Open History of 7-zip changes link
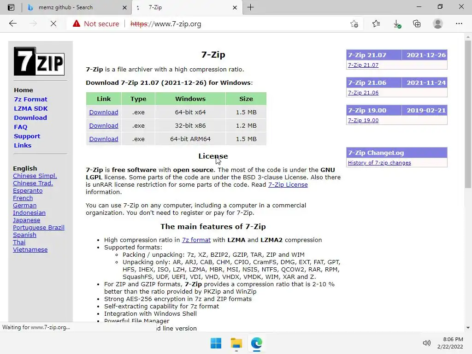Viewport: 472px width, 354px height. [379, 163]
